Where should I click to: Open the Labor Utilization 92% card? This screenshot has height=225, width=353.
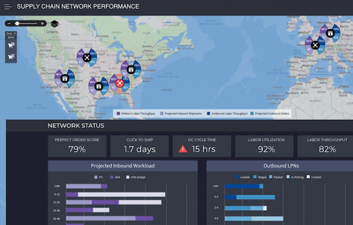[x=264, y=146]
